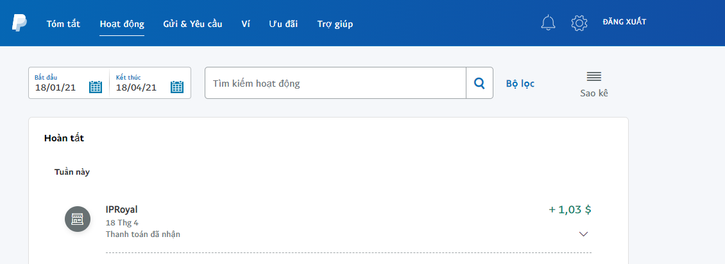Navigate to the Ví tab
Screen dimensions: 725x264
246,24
